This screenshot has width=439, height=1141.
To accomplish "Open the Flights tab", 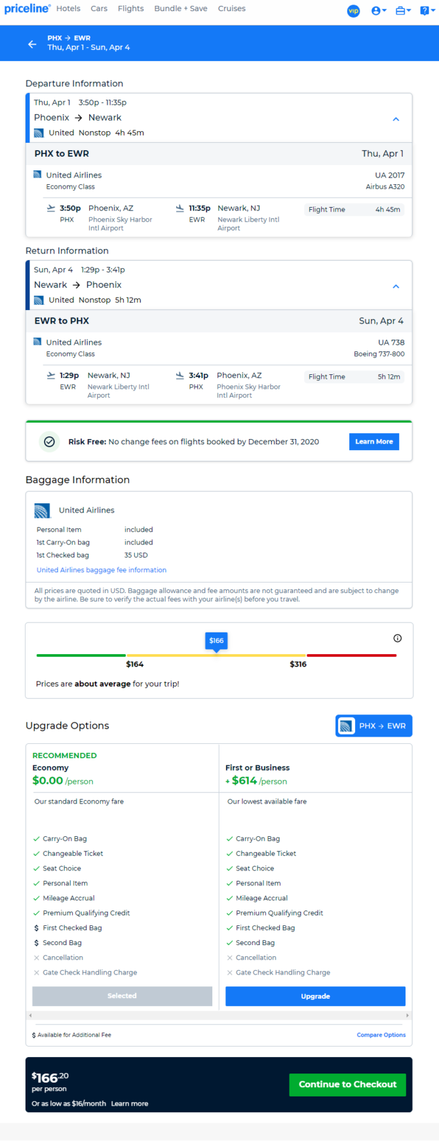I will click(x=131, y=9).
